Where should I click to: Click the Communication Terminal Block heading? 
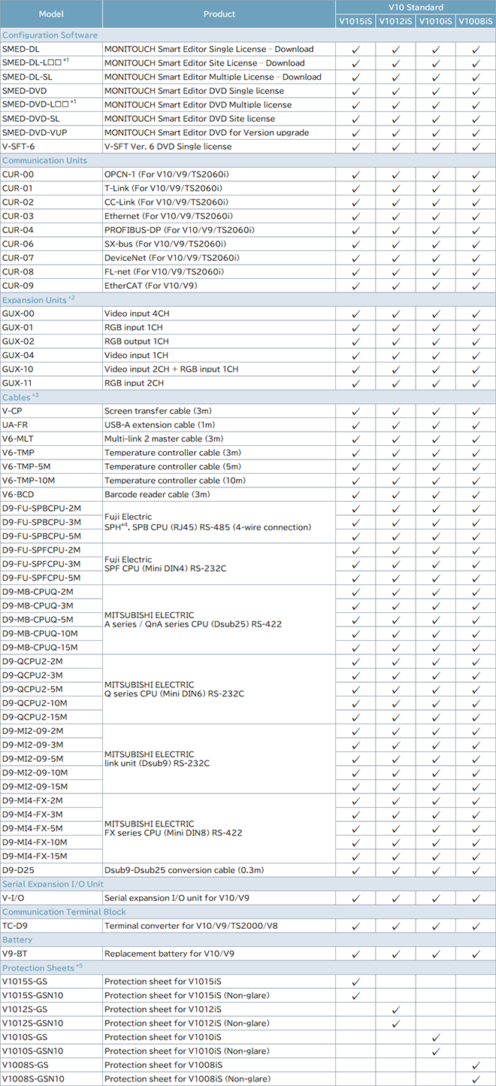tap(64, 912)
